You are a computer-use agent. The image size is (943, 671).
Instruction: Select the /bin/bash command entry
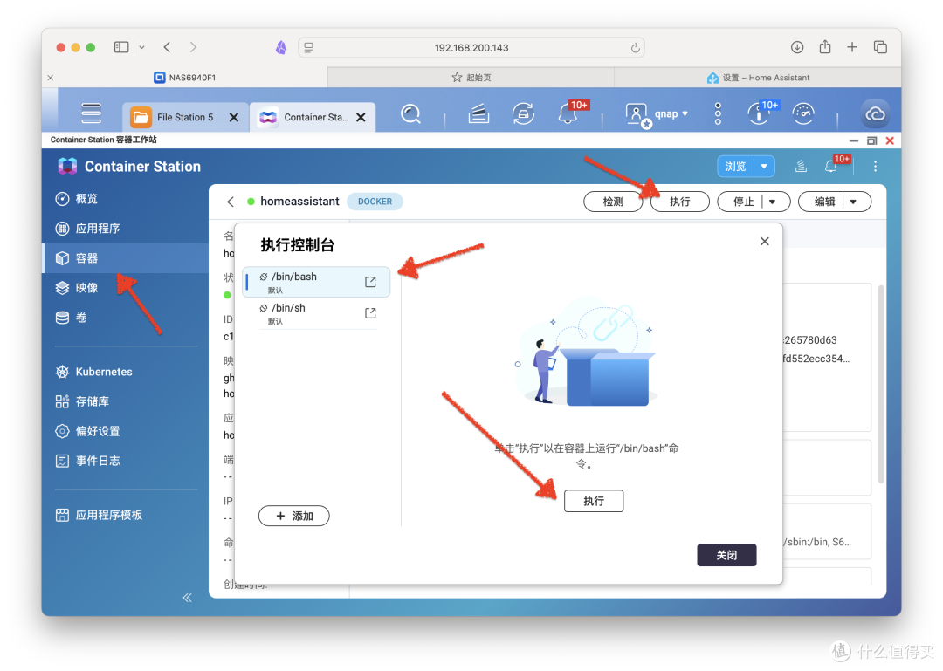coord(316,282)
